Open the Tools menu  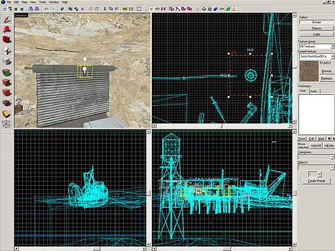pos(43,2)
